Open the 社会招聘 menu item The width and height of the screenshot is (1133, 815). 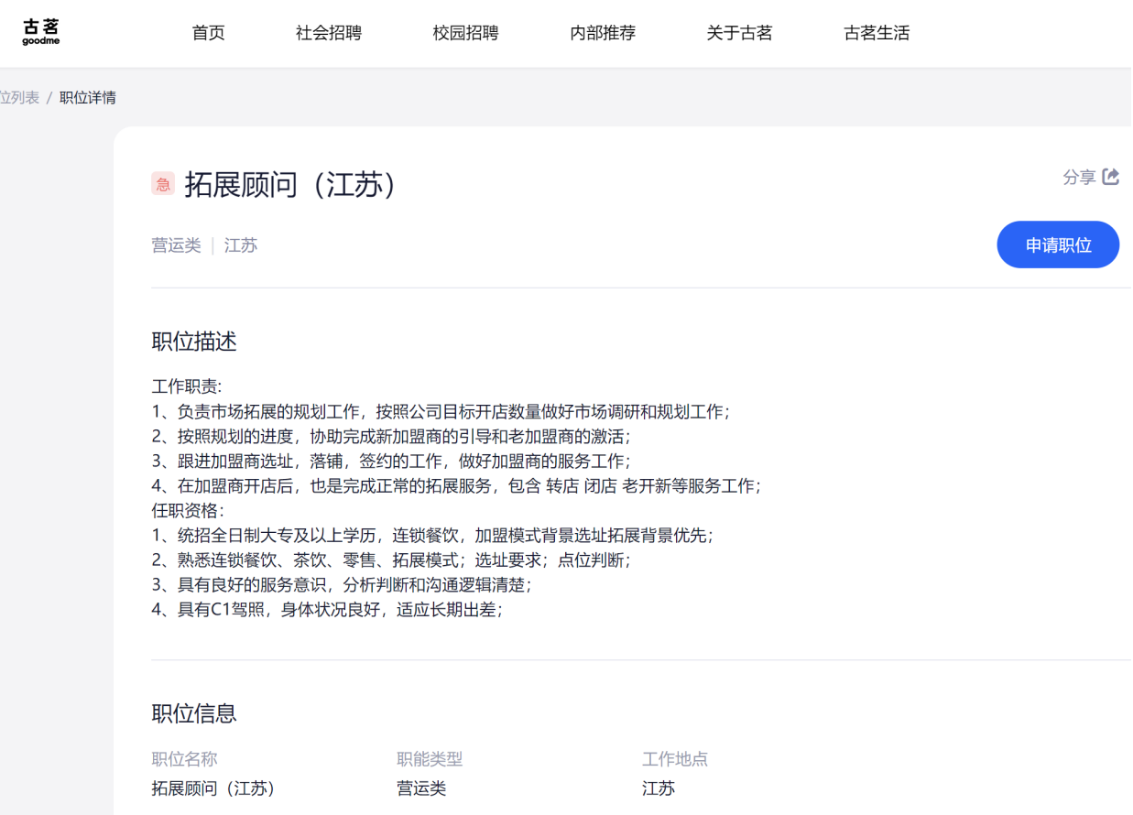coord(328,33)
